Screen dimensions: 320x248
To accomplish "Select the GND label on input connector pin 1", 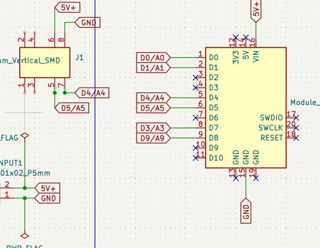I will click(x=47, y=198).
